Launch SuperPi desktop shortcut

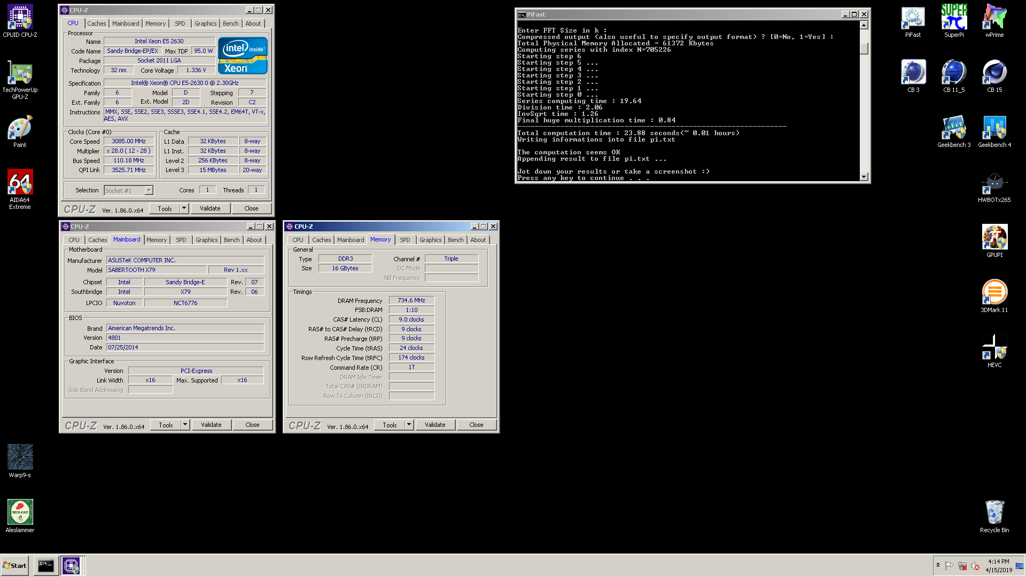point(954,21)
